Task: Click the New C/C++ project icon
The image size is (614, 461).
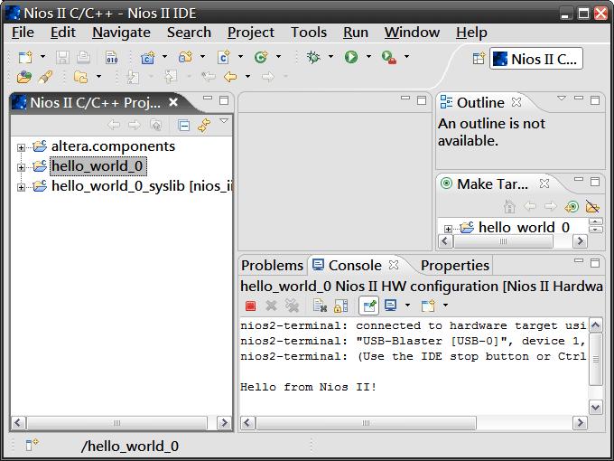Action: coord(147,57)
